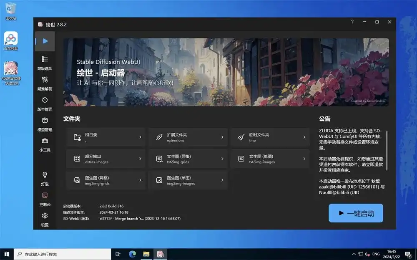This screenshot has width=417, height=260.
Task: Open the 根目录 root directory folder
Action: (x=106, y=137)
